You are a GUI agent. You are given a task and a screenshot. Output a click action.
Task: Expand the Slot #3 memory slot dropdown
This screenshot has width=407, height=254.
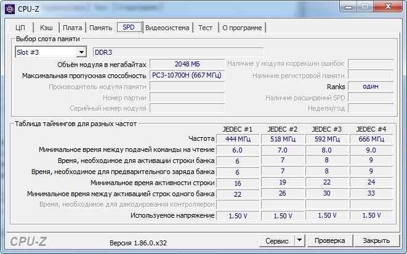pyautogui.click(x=81, y=52)
